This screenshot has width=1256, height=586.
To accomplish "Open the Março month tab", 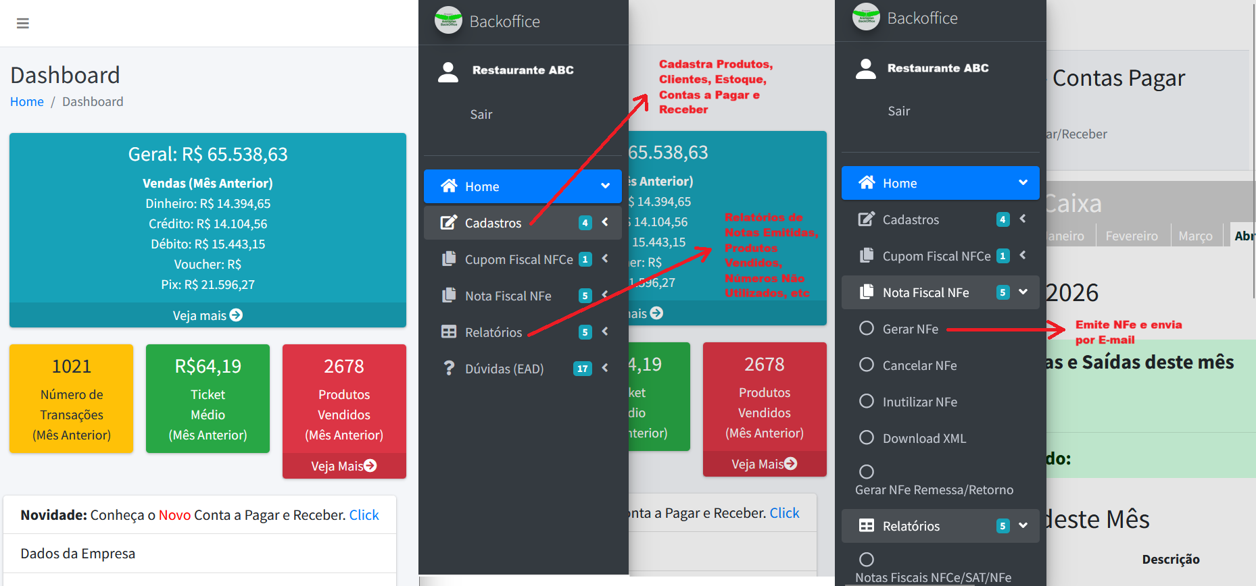I will tap(1195, 236).
